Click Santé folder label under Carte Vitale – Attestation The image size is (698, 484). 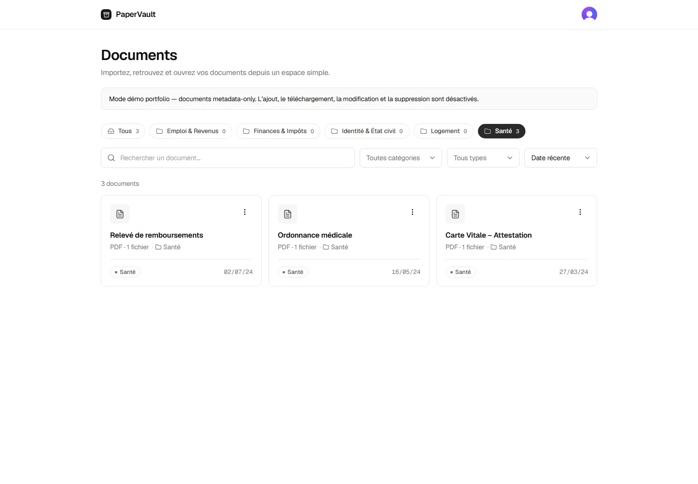pyautogui.click(x=503, y=247)
